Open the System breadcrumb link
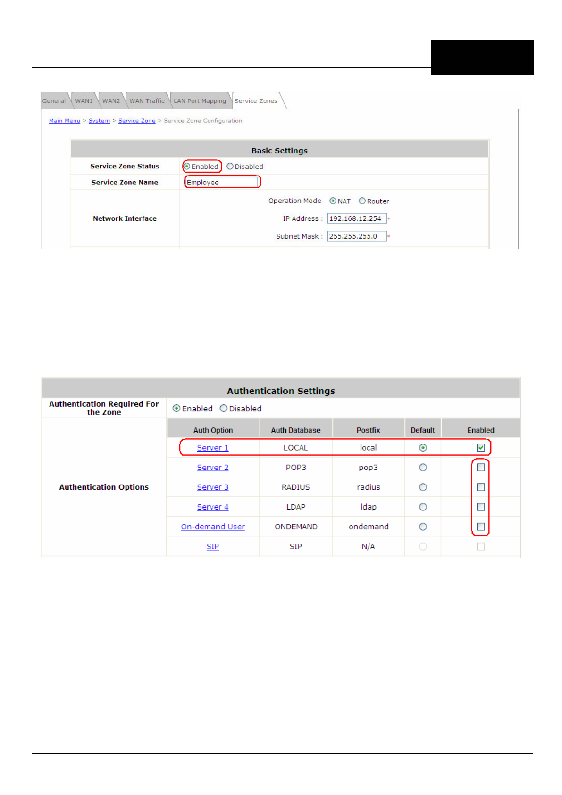The width and height of the screenshot is (562, 795). [x=99, y=121]
